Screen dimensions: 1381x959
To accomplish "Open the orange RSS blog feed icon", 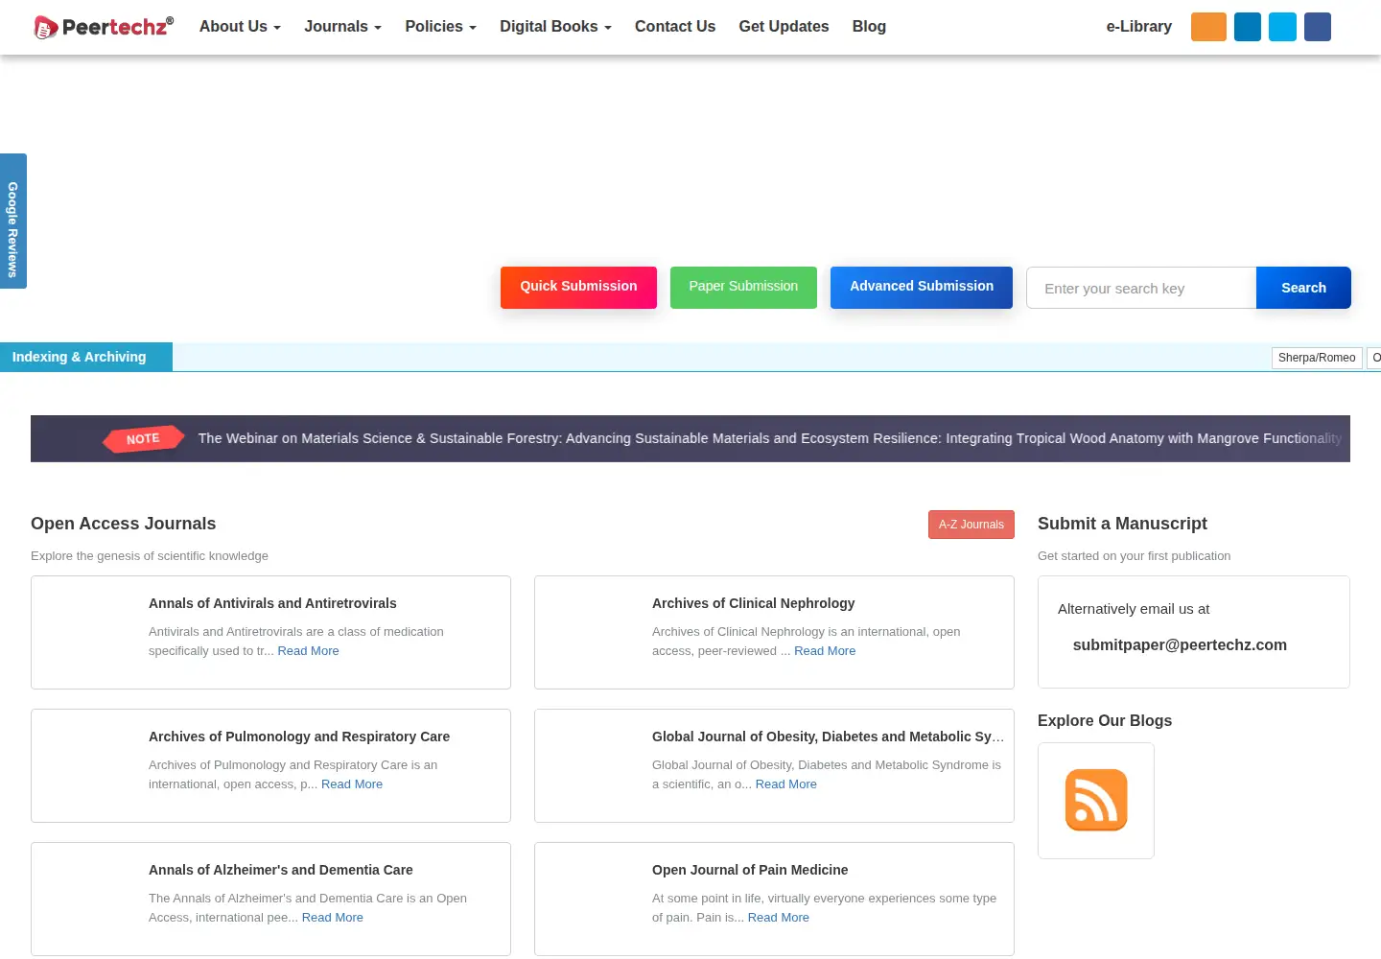I will pos(1096,800).
